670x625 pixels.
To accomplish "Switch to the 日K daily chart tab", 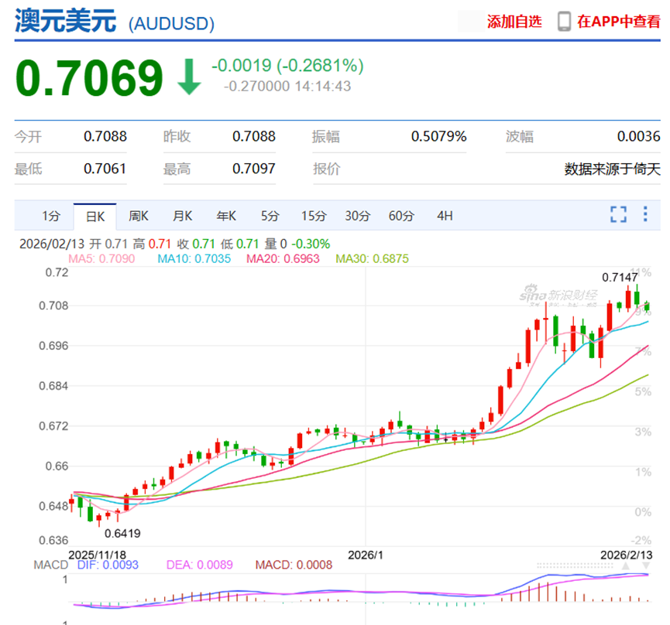I will pyautogui.click(x=94, y=216).
